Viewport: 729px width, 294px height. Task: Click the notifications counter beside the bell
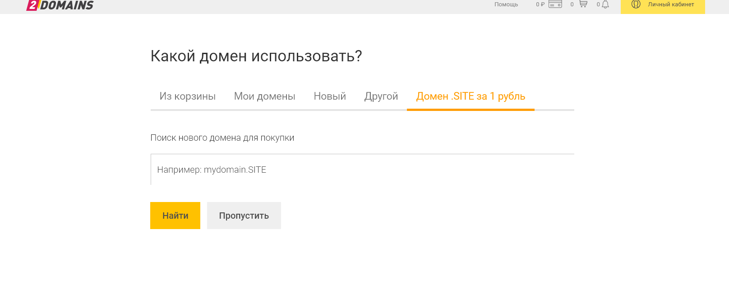pyautogui.click(x=598, y=5)
